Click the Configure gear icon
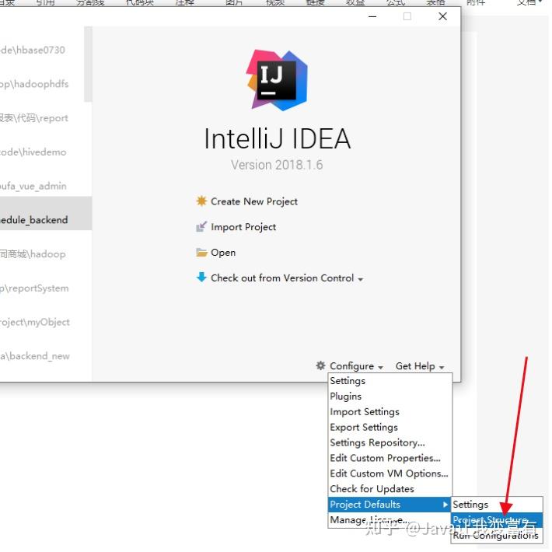This screenshot has height=552, width=552. (x=320, y=365)
